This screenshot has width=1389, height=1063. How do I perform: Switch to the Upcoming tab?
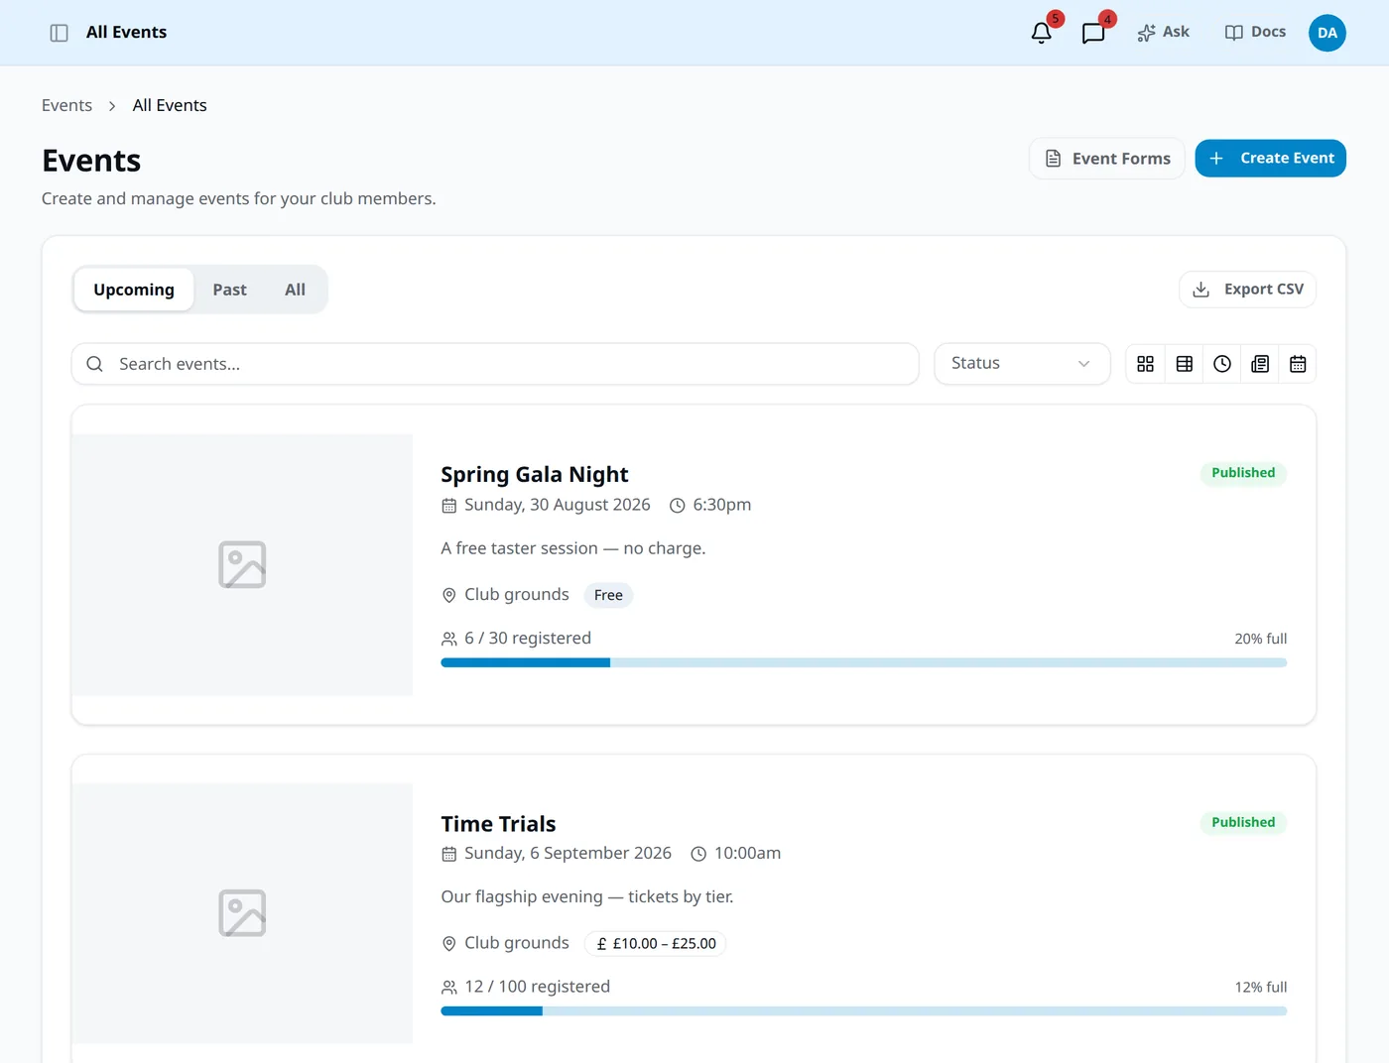pyautogui.click(x=134, y=290)
